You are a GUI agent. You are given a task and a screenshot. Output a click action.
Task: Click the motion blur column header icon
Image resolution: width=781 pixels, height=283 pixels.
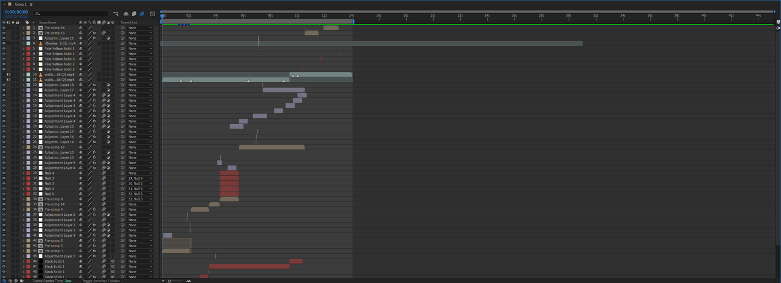point(104,22)
